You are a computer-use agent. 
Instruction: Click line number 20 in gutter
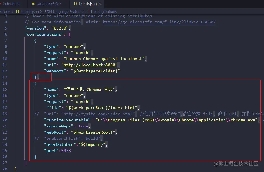(5, 120)
